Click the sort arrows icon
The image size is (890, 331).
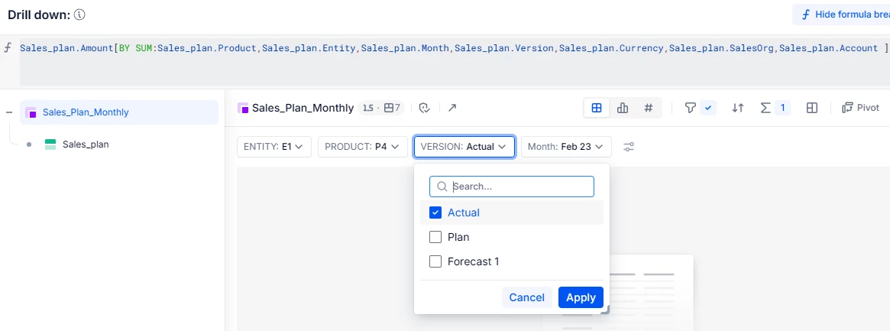pyautogui.click(x=738, y=109)
